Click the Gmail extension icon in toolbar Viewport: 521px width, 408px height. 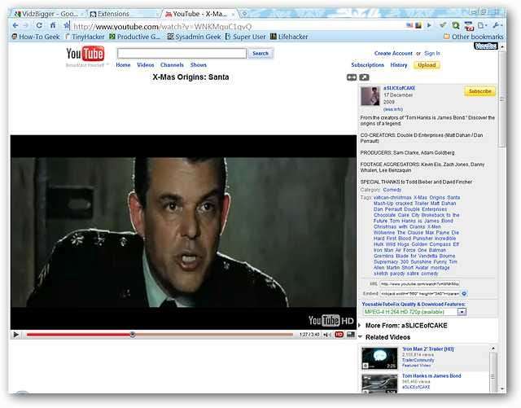click(x=409, y=25)
